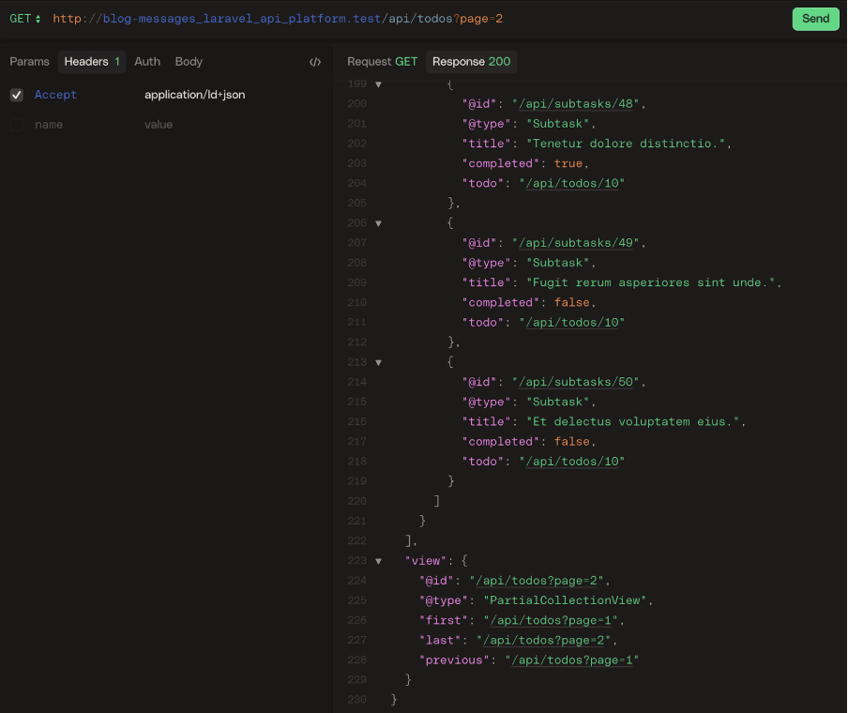Click the request URL field
Viewport: 848px width, 713px height.
click(278, 19)
